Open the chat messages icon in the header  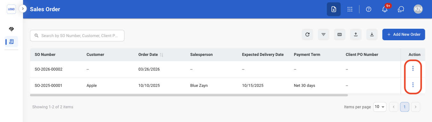click(401, 9)
